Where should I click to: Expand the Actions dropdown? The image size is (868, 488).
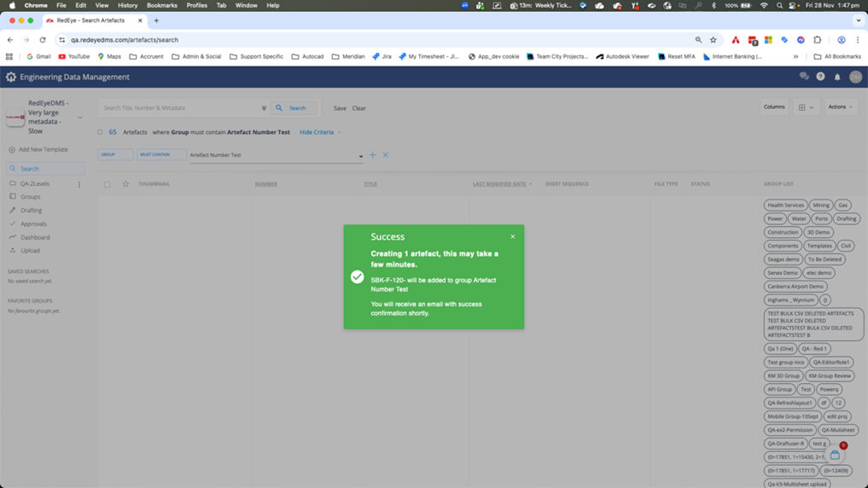click(x=840, y=107)
